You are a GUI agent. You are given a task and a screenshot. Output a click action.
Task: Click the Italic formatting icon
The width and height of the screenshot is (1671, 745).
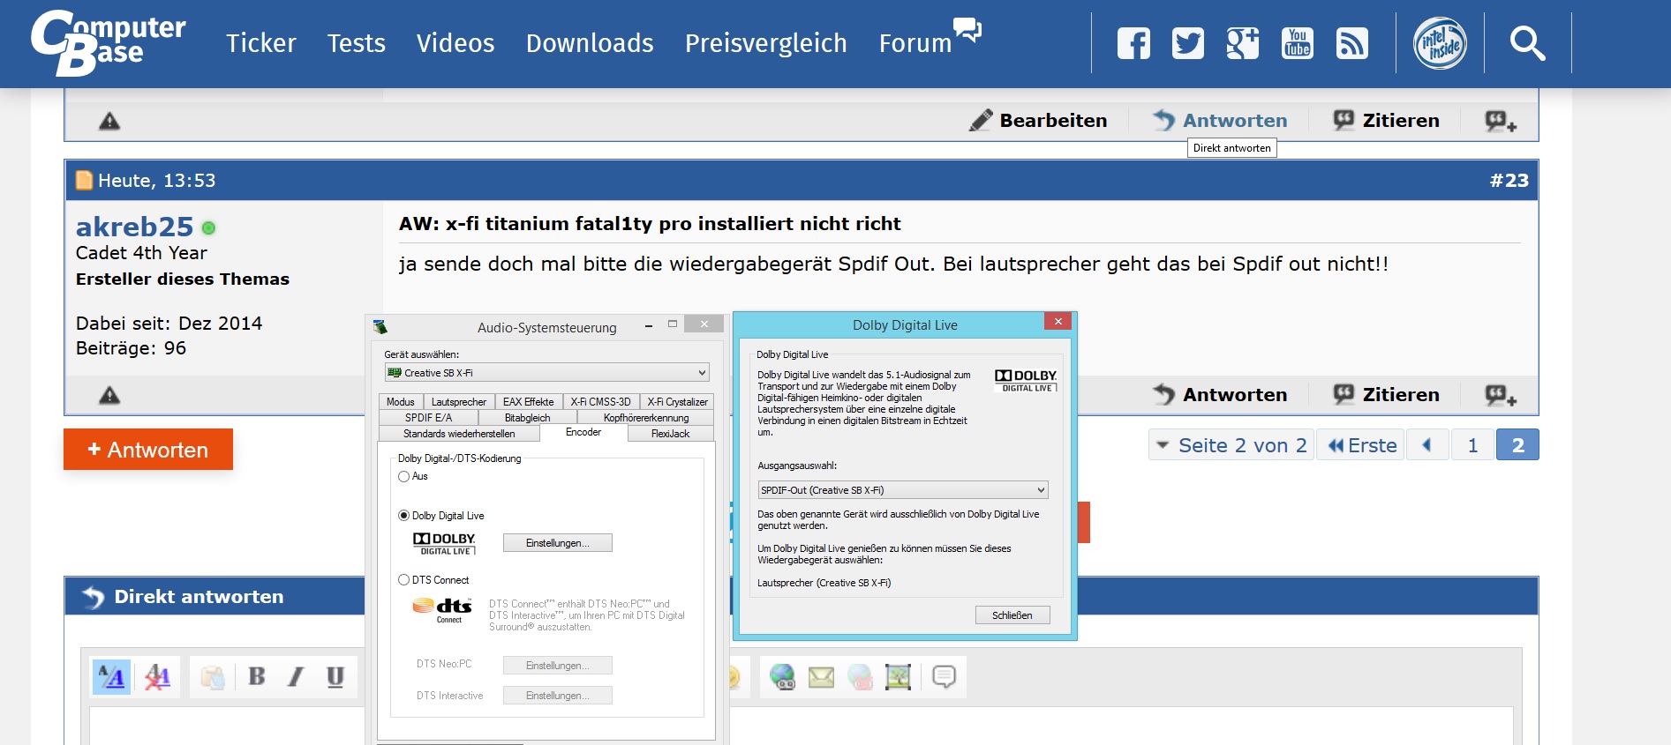coord(296,676)
